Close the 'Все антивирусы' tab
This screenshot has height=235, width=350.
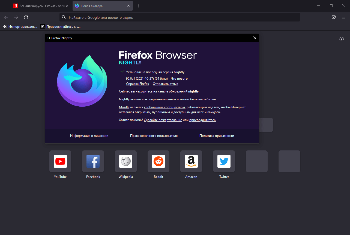pyautogui.click(x=67, y=6)
